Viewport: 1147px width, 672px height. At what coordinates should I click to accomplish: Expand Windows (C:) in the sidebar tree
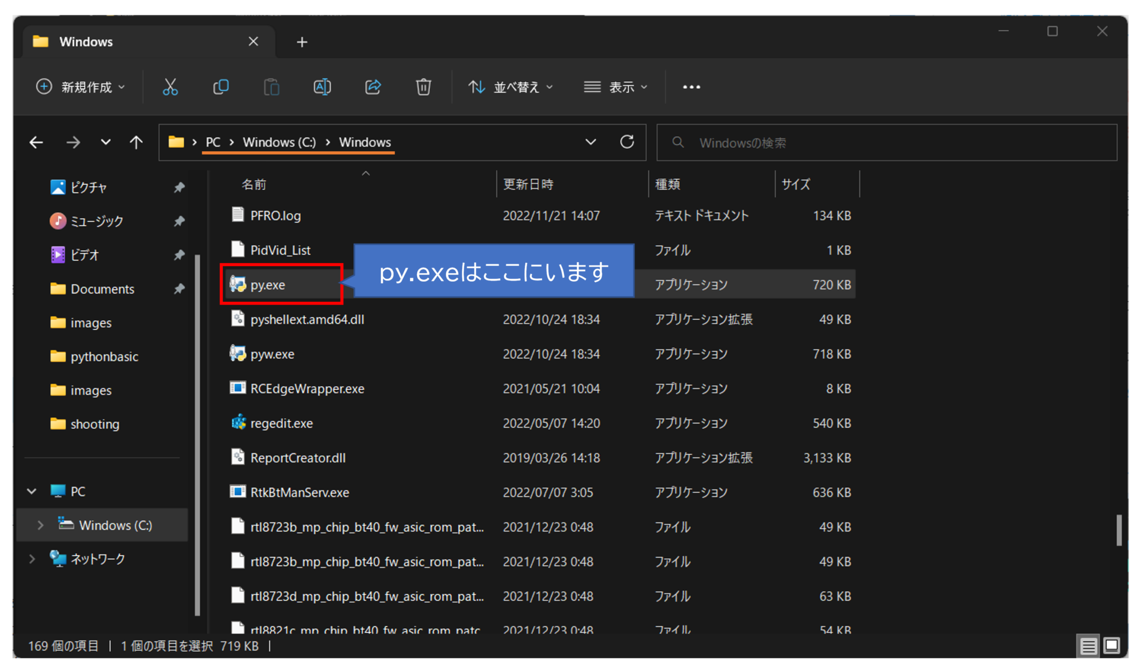[x=40, y=525]
